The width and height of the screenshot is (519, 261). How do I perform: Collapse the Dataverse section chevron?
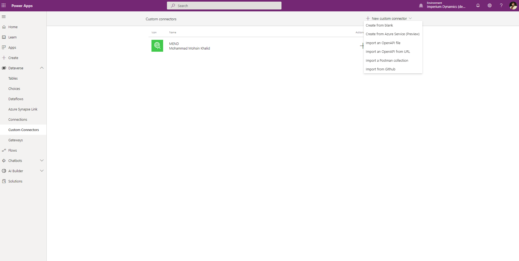[x=42, y=68]
